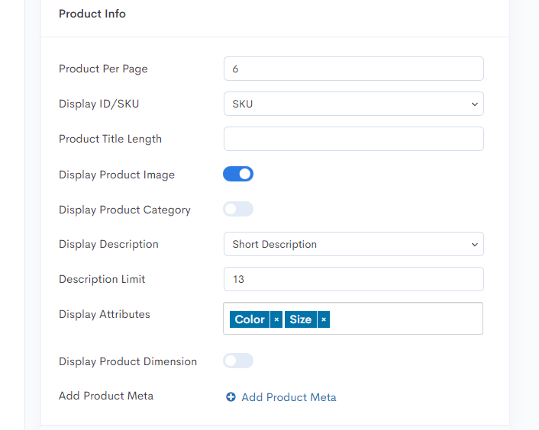Viewport: 539px width, 430px height.
Task: Click the chevron arrow on SKU select
Action: point(475,104)
